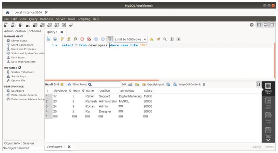Switch to the Form Editor view

point(268,103)
